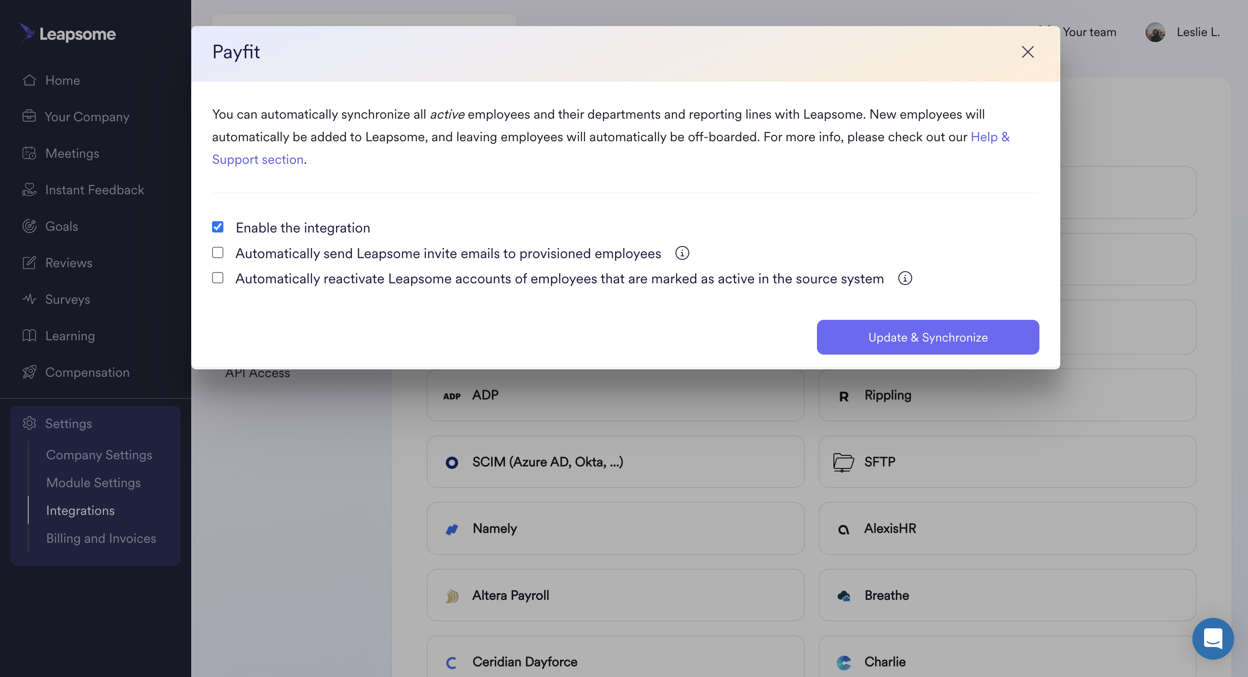Select the ADP integration card

click(x=615, y=395)
